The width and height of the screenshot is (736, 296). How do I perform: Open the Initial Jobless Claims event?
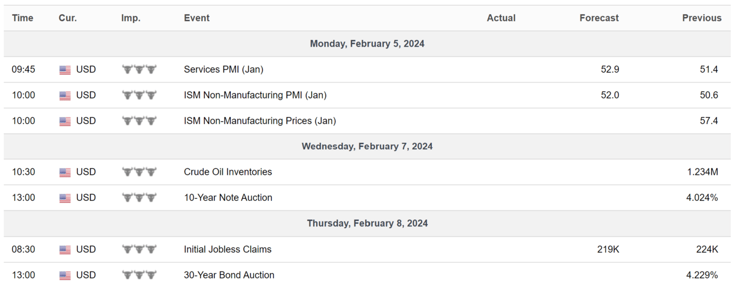[228, 249]
